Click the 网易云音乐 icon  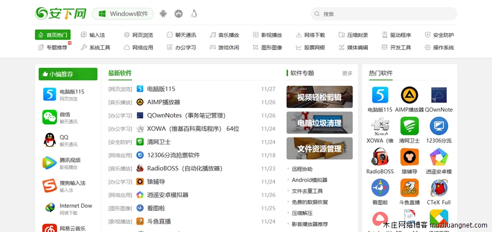(49, 228)
